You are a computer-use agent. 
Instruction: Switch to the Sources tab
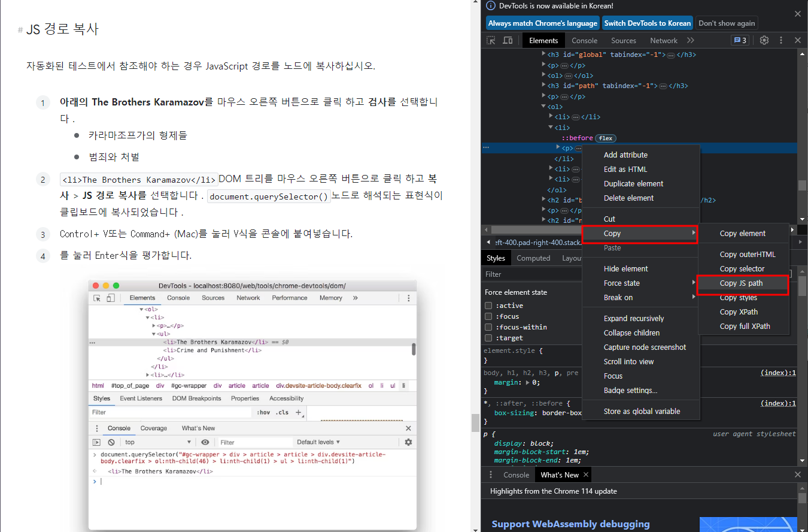(624, 41)
